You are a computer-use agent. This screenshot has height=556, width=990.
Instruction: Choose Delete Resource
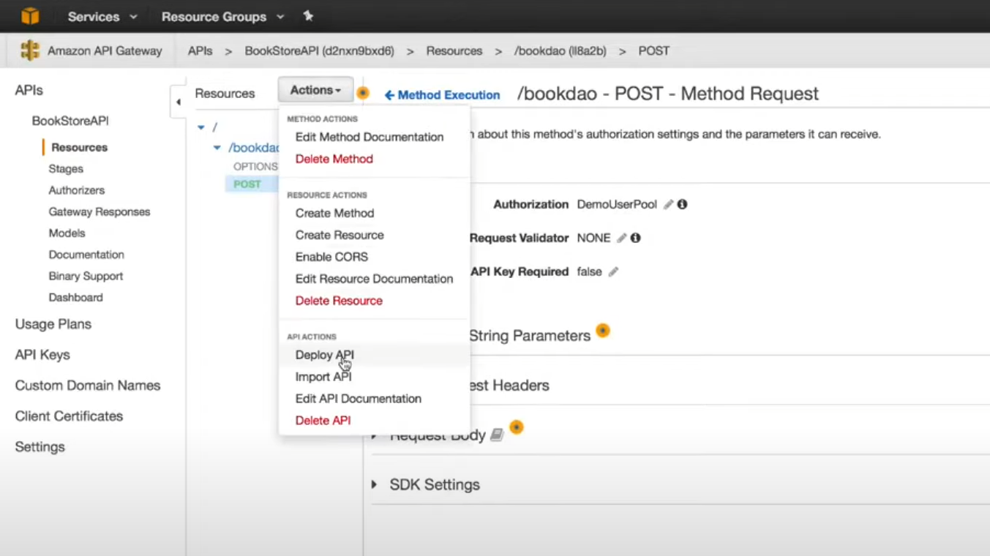pyautogui.click(x=339, y=301)
